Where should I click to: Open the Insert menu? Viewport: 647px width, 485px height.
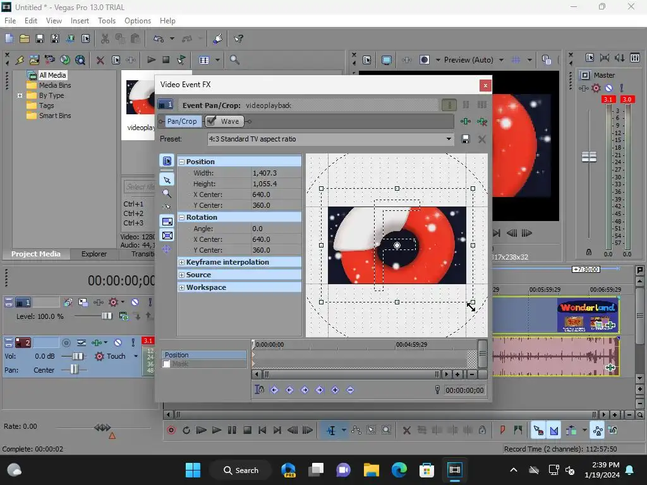click(x=80, y=21)
